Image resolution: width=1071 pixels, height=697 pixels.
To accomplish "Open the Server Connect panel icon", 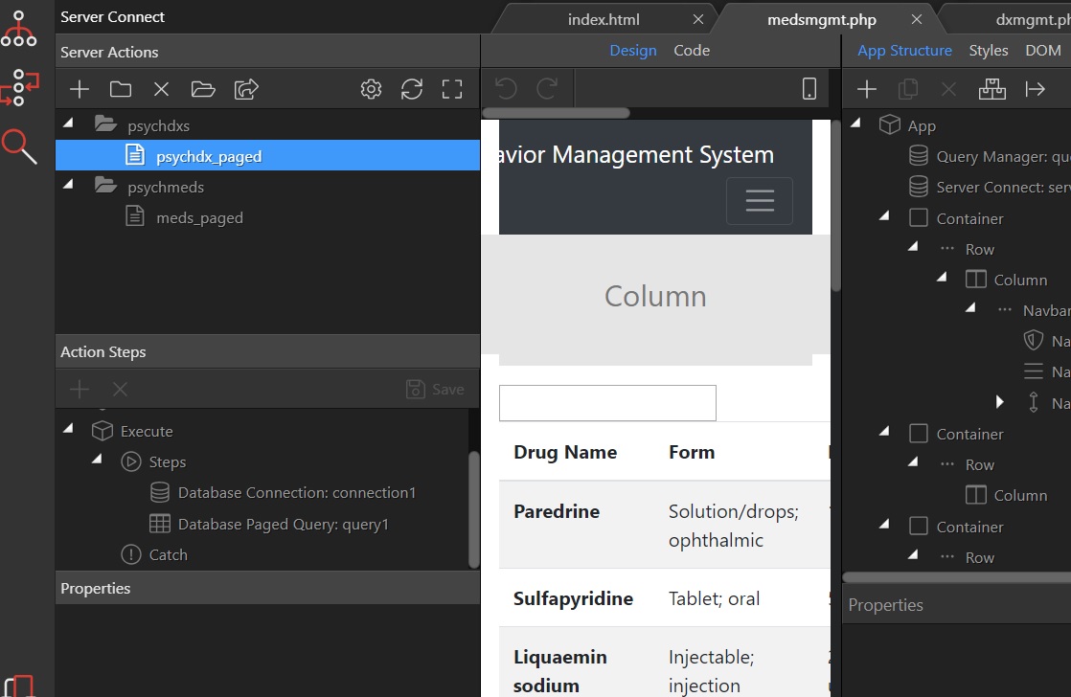I will (19, 87).
